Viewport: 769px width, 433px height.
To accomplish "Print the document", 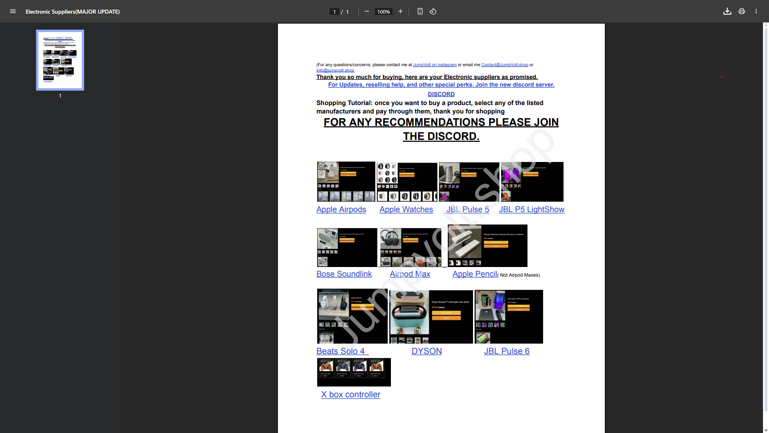I will point(741,12).
